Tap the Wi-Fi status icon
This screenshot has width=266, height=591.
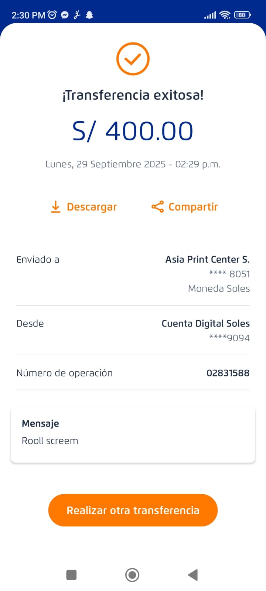(x=225, y=15)
